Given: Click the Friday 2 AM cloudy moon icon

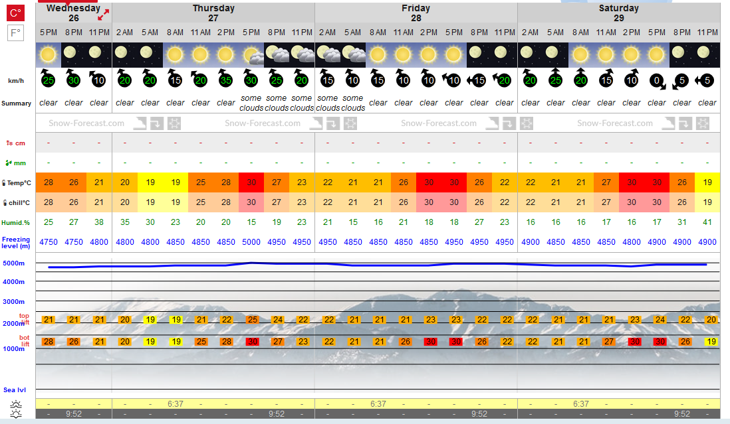Looking at the screenshot, I should pos(328,55).
